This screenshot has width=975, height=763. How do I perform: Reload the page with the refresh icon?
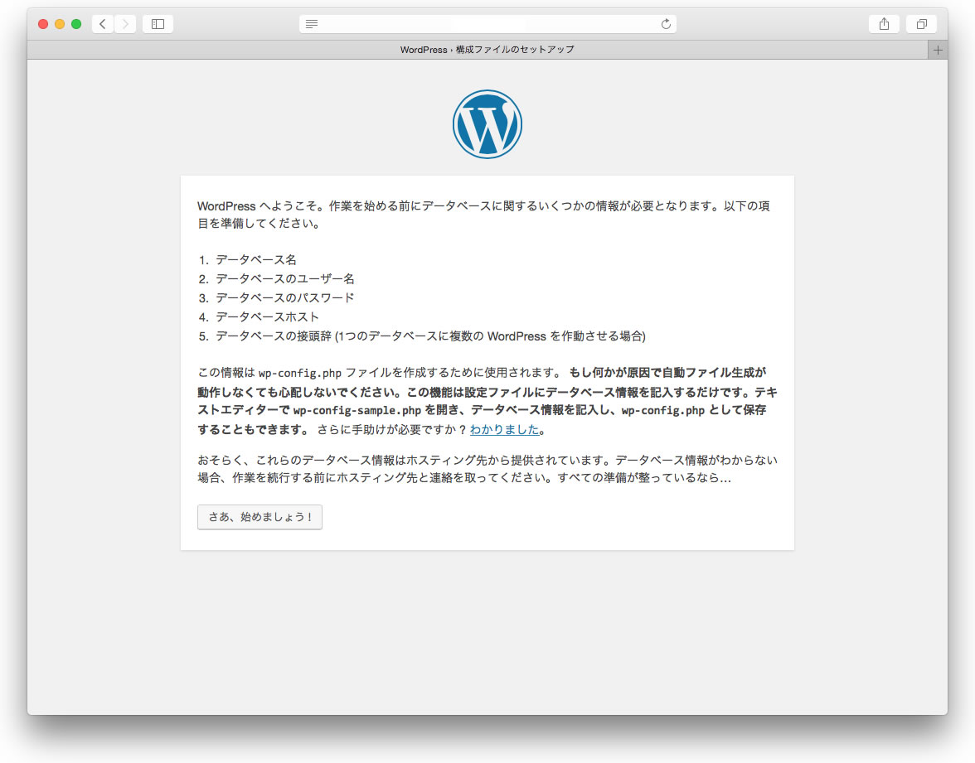click(666, 24)
